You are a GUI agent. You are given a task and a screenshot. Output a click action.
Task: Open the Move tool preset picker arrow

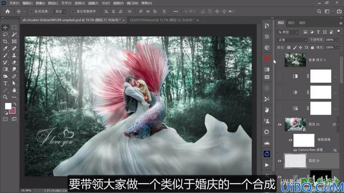coord(24,11)
